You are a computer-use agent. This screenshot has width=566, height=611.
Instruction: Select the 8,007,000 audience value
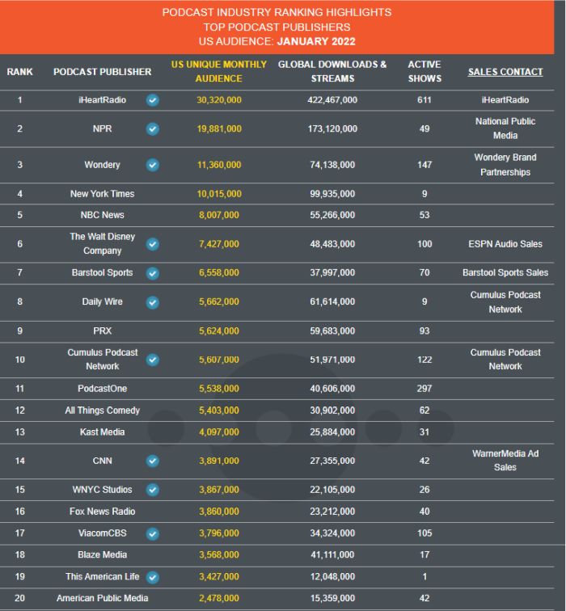tap(218, 215)
